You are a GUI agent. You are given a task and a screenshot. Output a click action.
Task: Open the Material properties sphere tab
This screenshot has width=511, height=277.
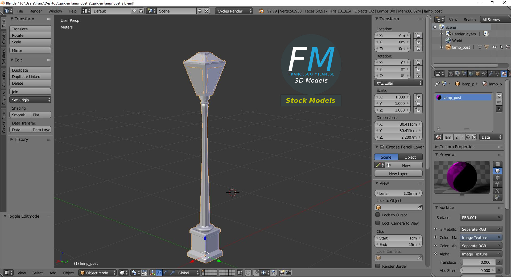[x=504, y=74]
